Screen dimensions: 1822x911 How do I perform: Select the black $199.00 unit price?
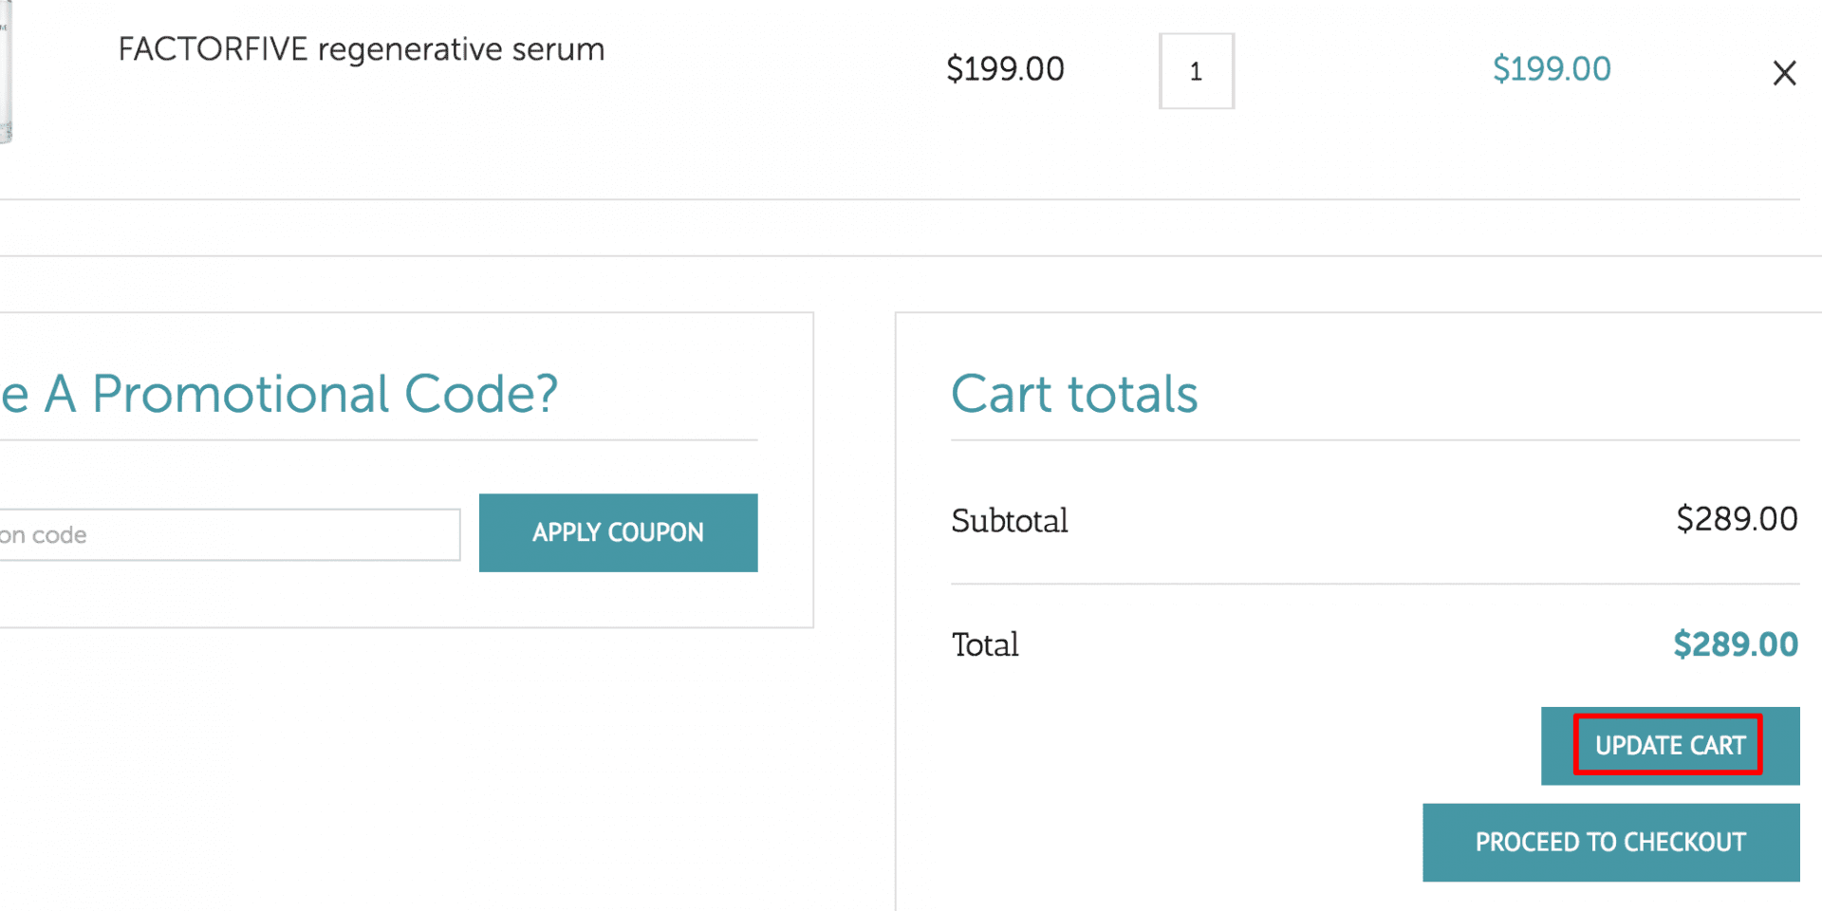click(1005, 69)
